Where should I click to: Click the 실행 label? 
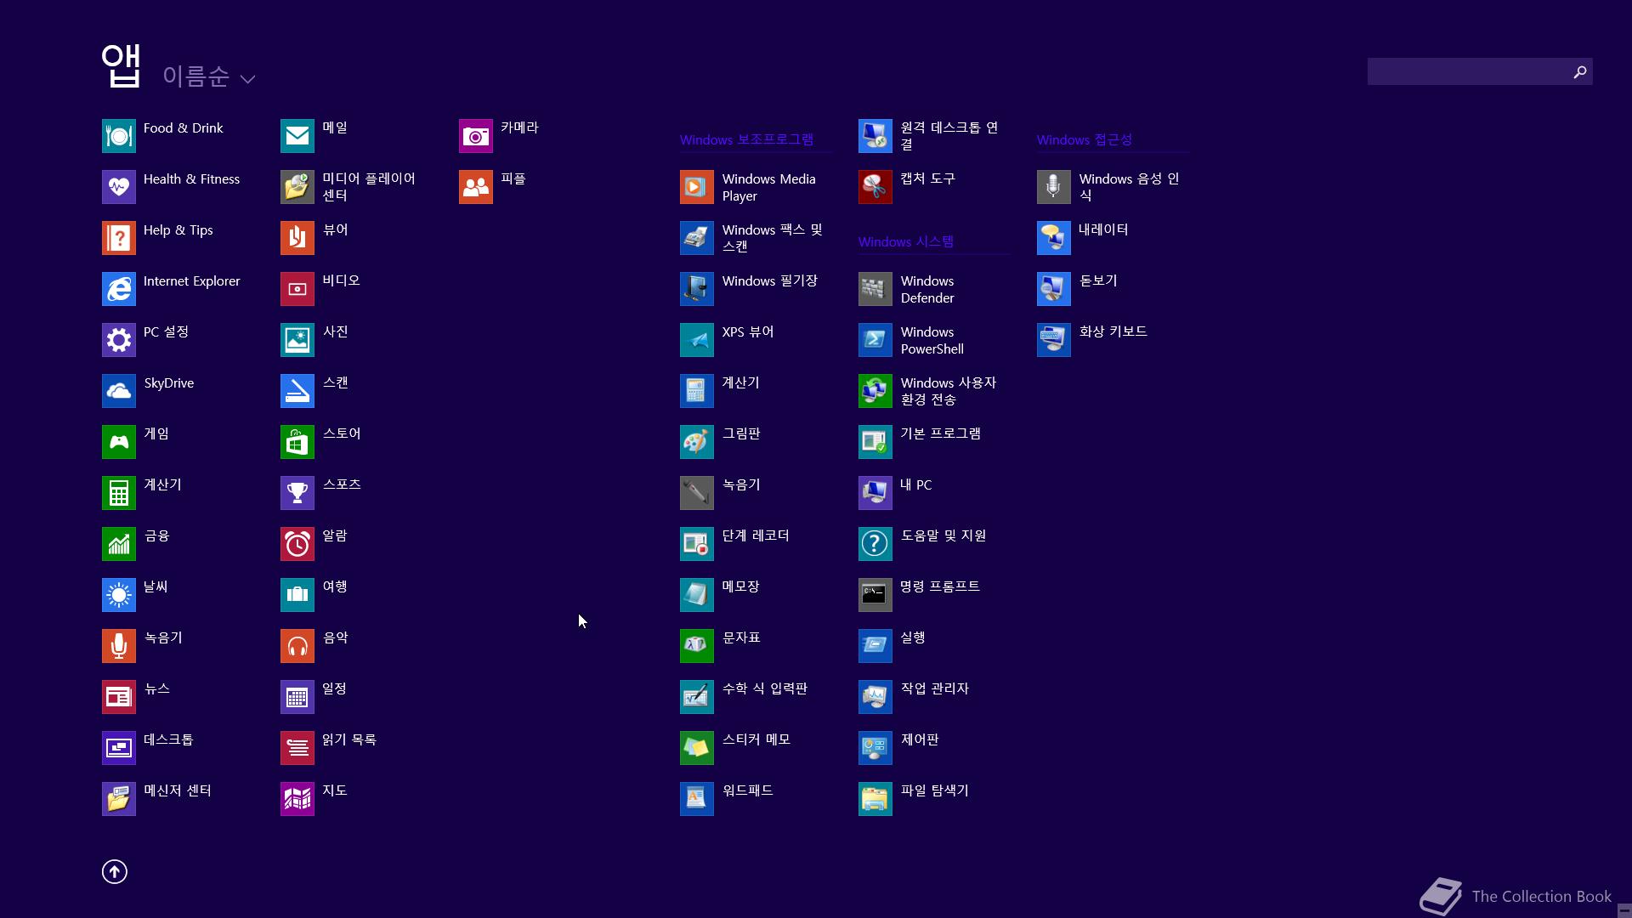tap(913, 637)
